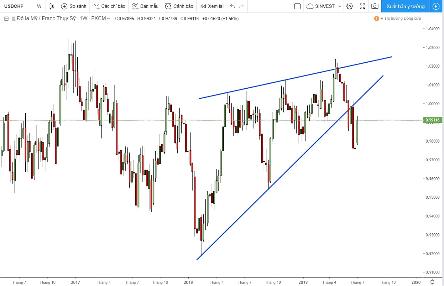Start Xem lại bar replay
The image size is (444, 286).
(212, 6)
